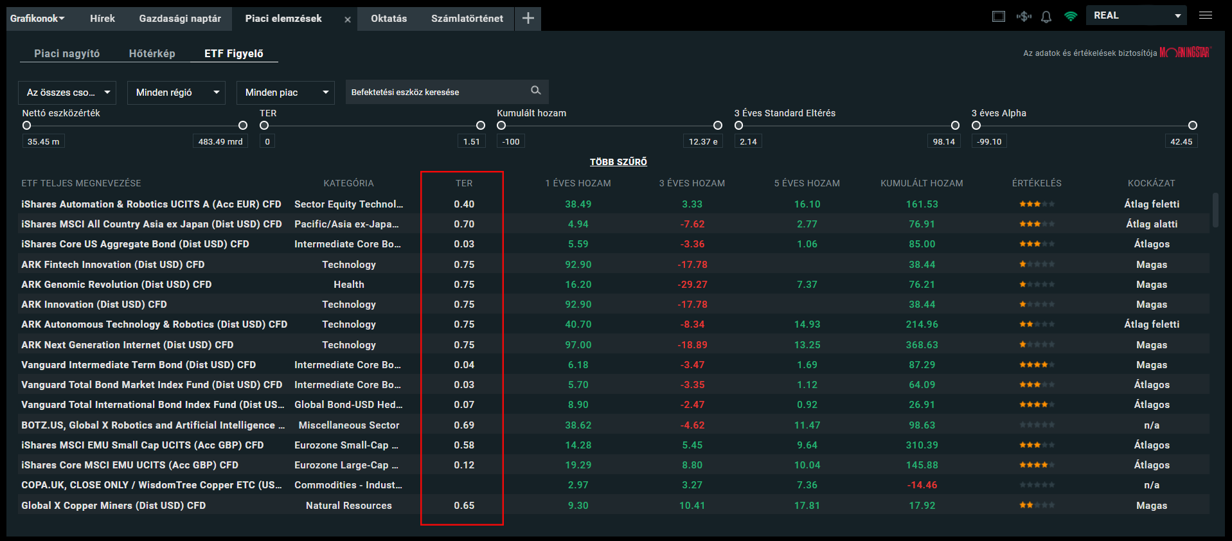Viewport: 1232px width, 541px height.
Task: Open the Minden piac dropdown
Action: (285, 93)
